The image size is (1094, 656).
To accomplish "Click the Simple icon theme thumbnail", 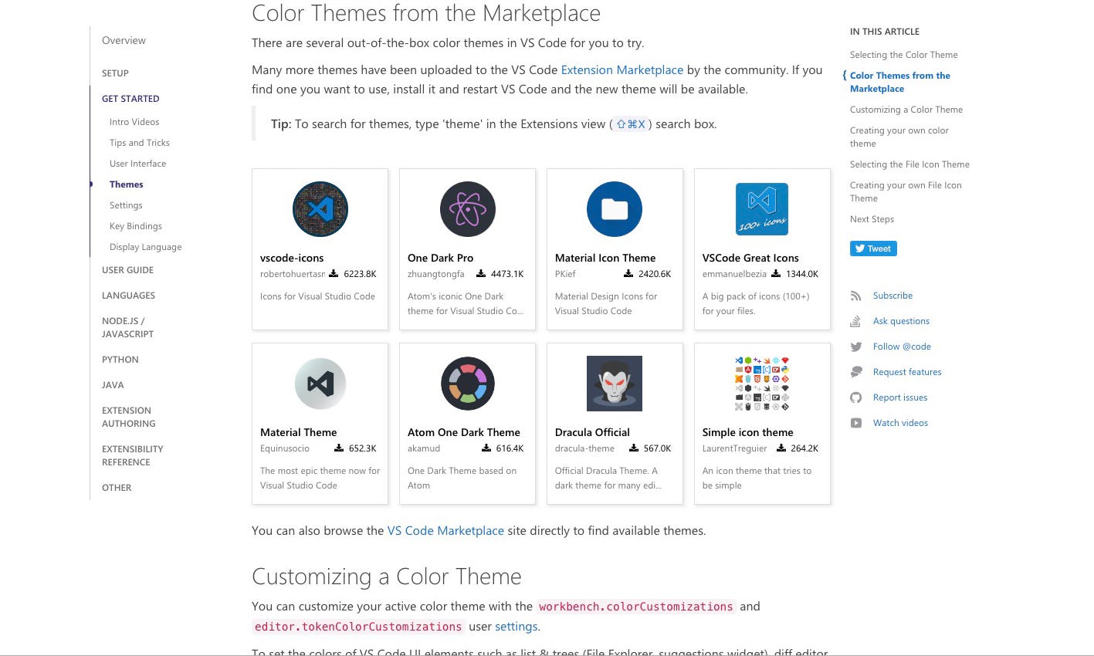I will tap(762, 384).
